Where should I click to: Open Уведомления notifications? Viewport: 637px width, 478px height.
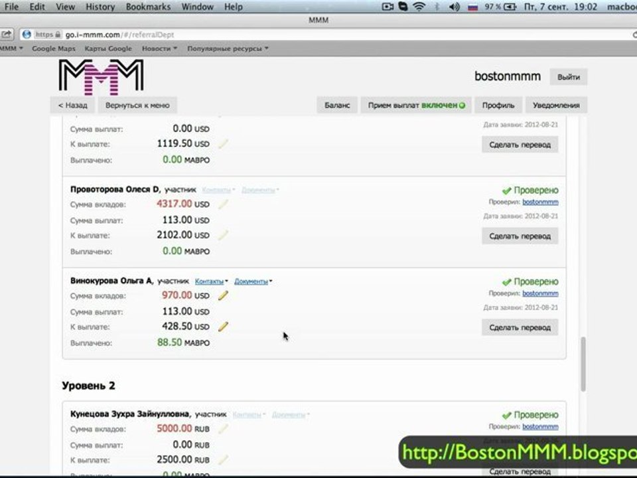click(x=556, y=106)
